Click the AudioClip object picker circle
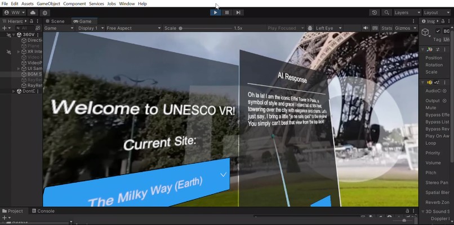 [x=444, y=91]
